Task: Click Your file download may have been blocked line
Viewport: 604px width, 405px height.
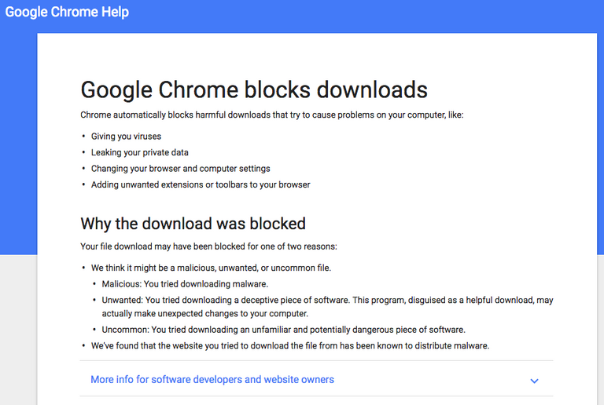Action: pos(208,246)
